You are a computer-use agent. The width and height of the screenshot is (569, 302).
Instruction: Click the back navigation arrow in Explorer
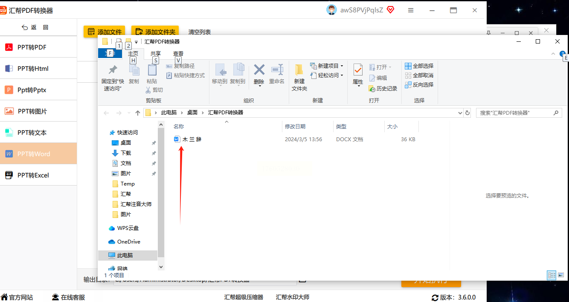[107, 113]
